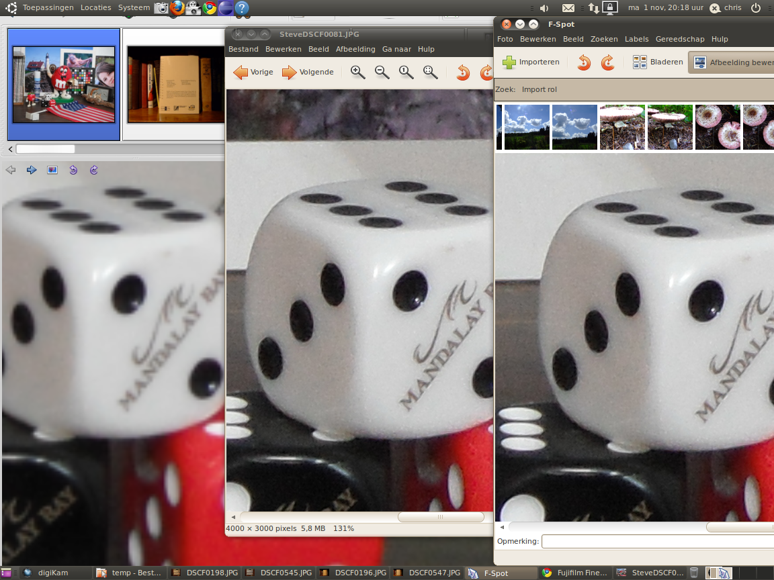Image resolution: width=774 pixels, height=580 pixels.
Task: Zoom in on the image viewer photo
Action: point(358,72)
